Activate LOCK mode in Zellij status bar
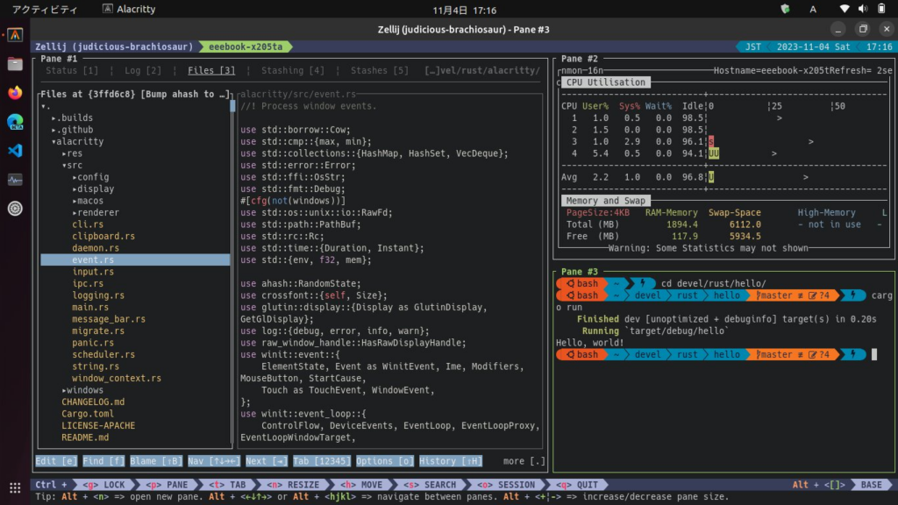 coord(103,485)
